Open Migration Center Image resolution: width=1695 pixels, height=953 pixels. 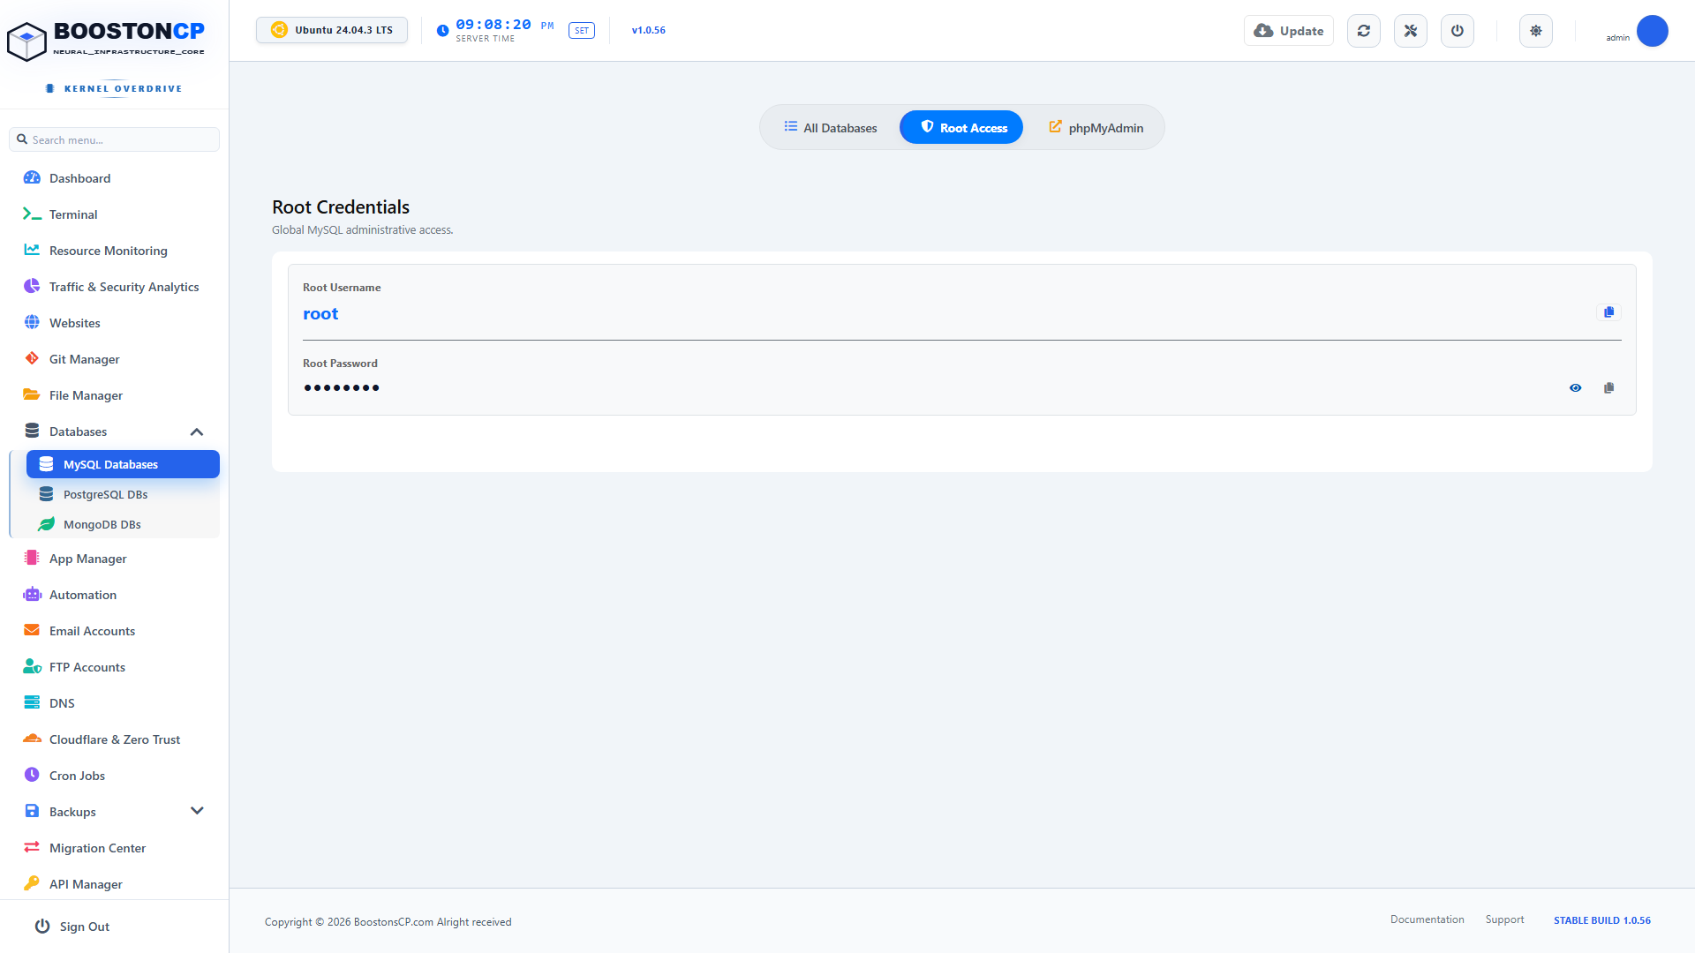(x=115, y=848)
